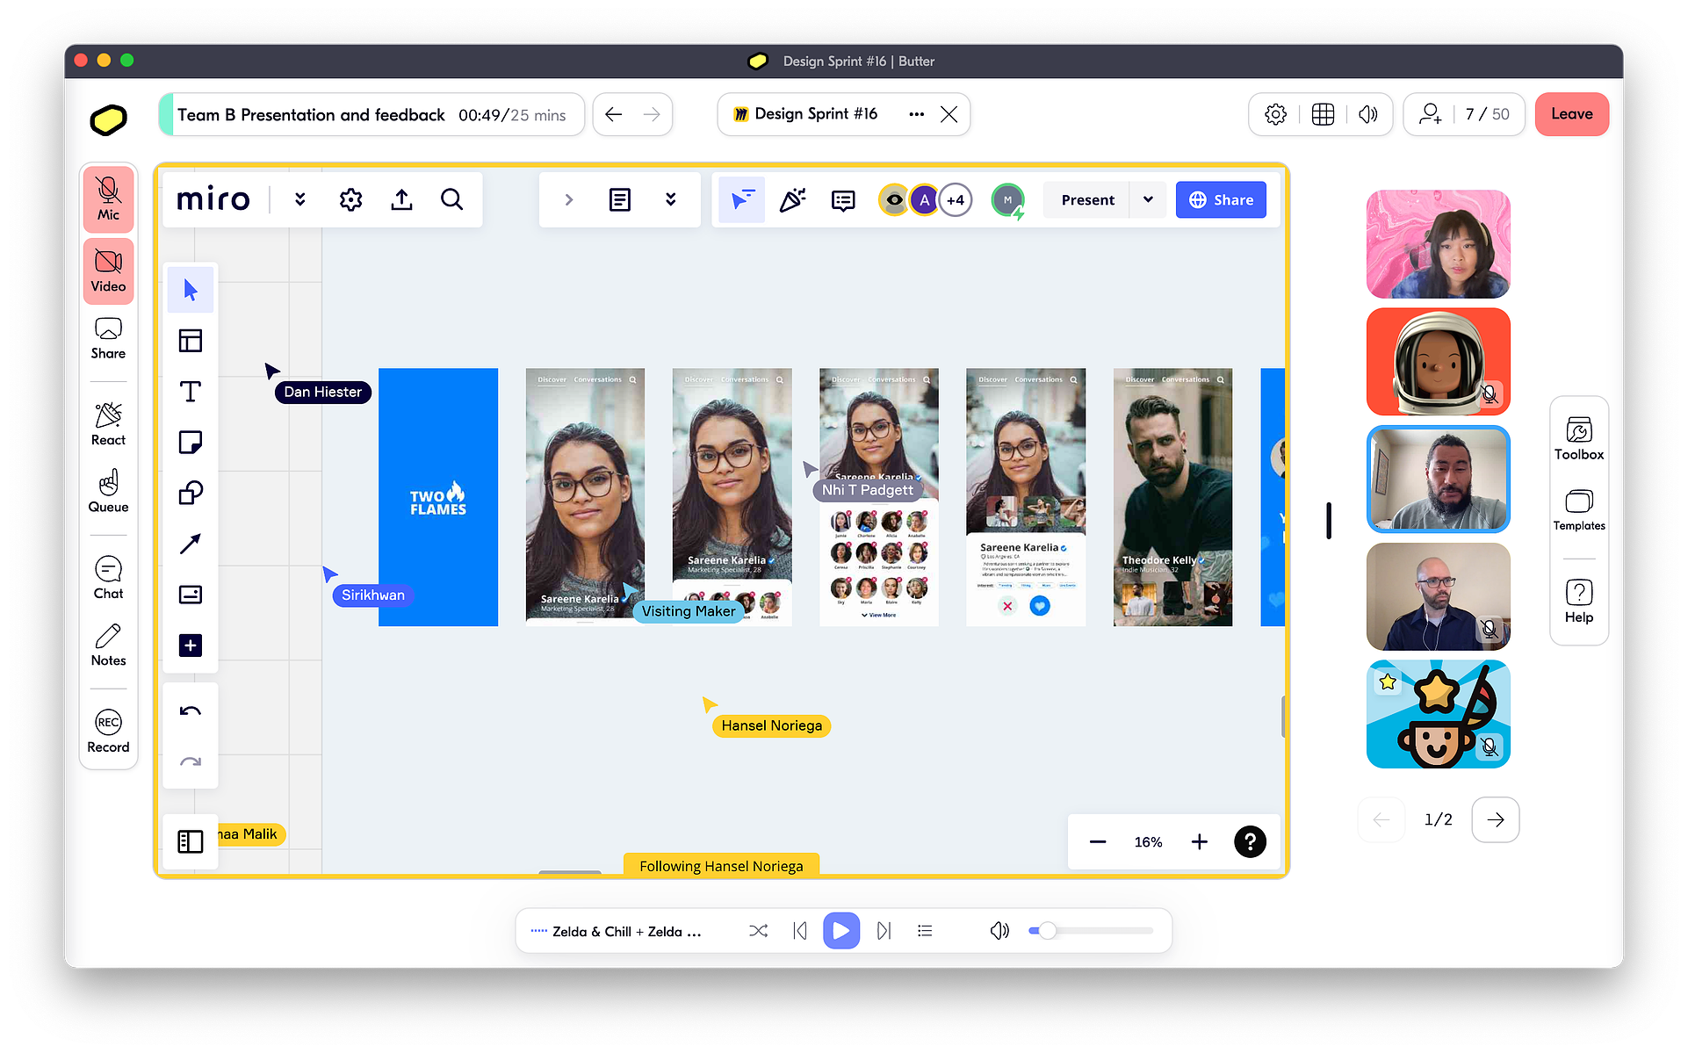Start recording with Record button
Screen dimensions: 1688x1053
(x=108, y=732)
